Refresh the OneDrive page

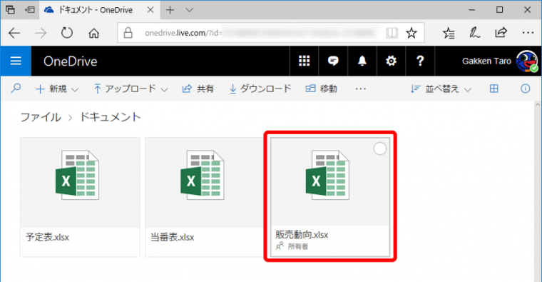[67, 34]
